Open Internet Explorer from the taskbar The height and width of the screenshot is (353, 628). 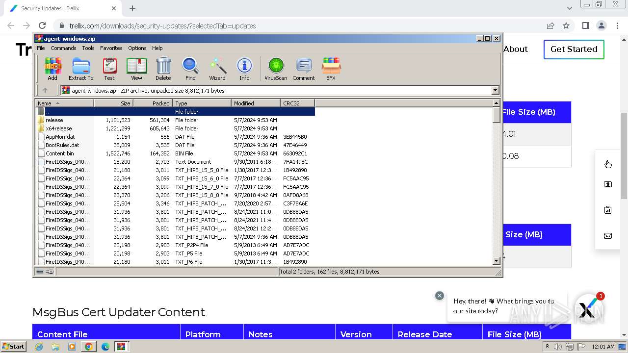click(39, 346)
